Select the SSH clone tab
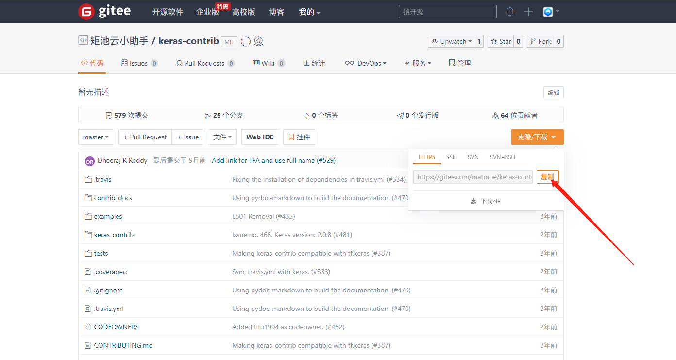The height and width of the screenshot is (360, 676). (451, 157)
